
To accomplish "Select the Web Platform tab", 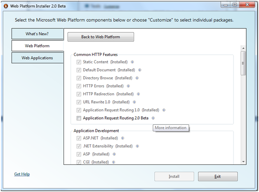I will (38, 46).
